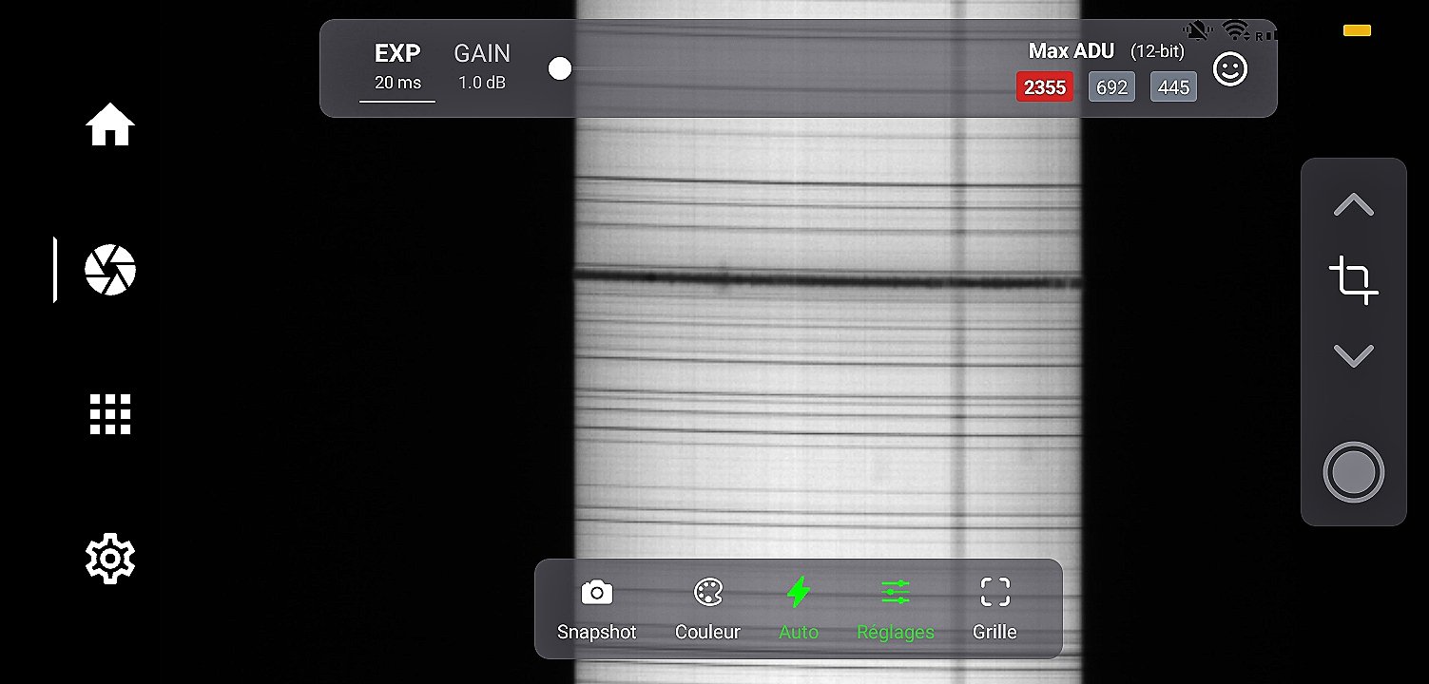Screen dimensions: 1429x684
Task: Open the apps grid menu
Action: coord(110,414)
